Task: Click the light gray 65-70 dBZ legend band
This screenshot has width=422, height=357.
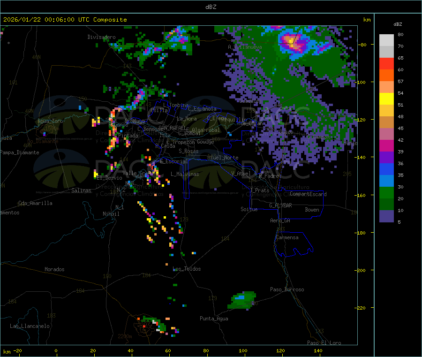Action: [386, 52]
